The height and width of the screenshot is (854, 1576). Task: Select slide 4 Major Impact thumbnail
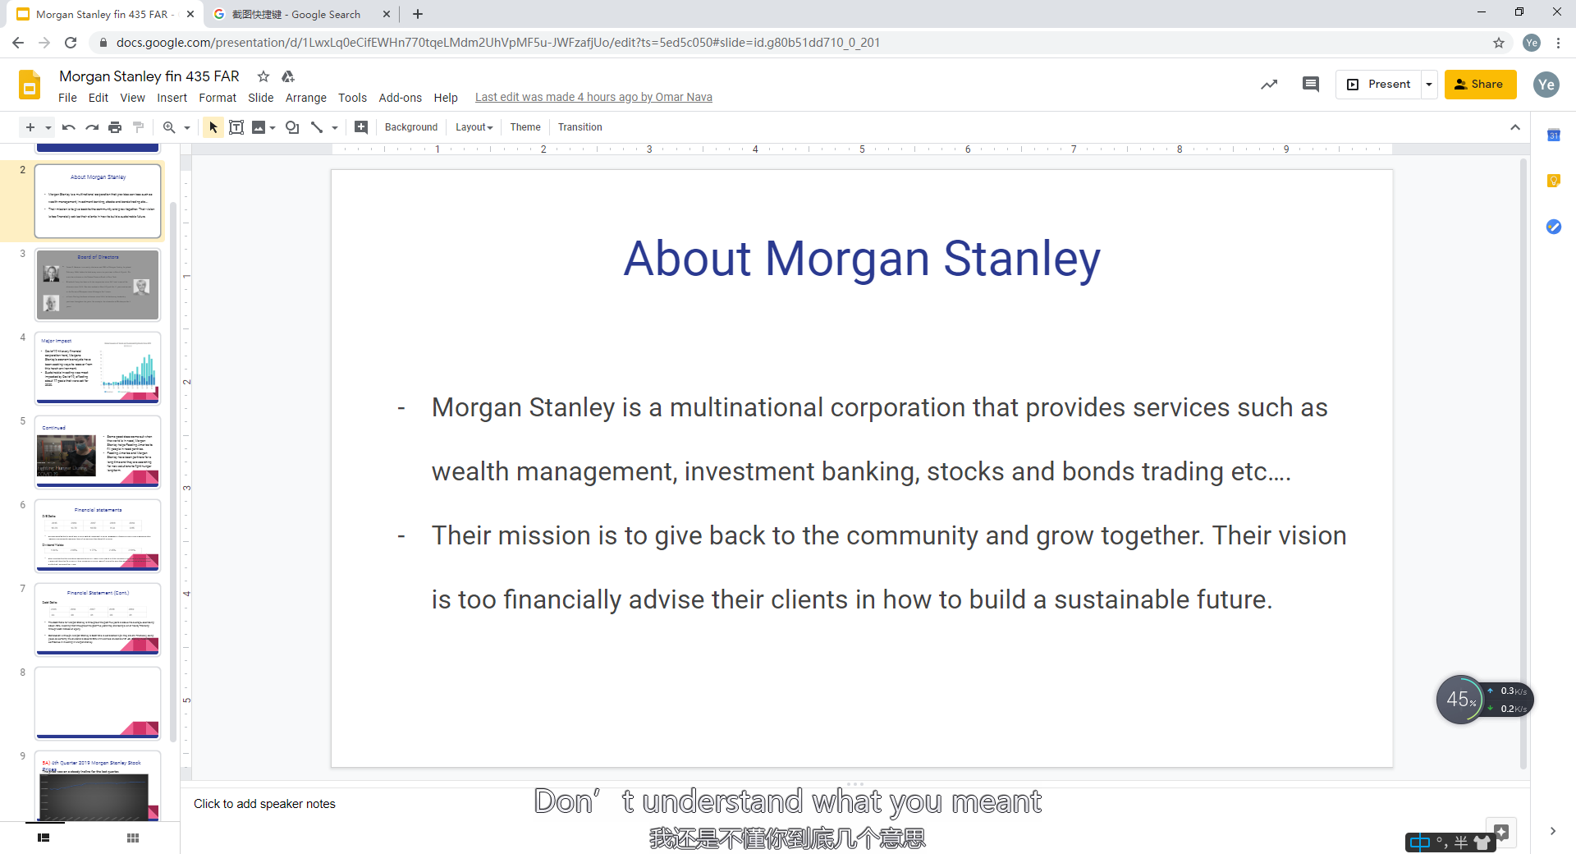pos(98,369)
